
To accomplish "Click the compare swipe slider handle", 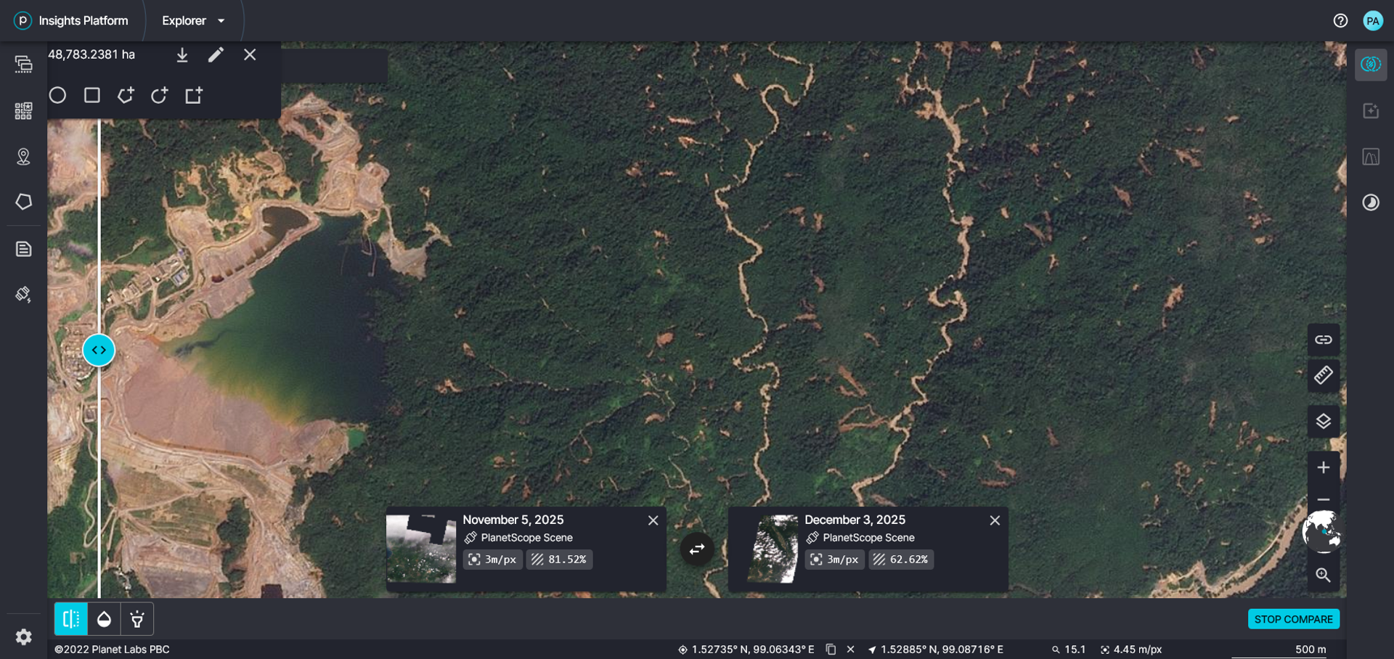I will 99,350.
